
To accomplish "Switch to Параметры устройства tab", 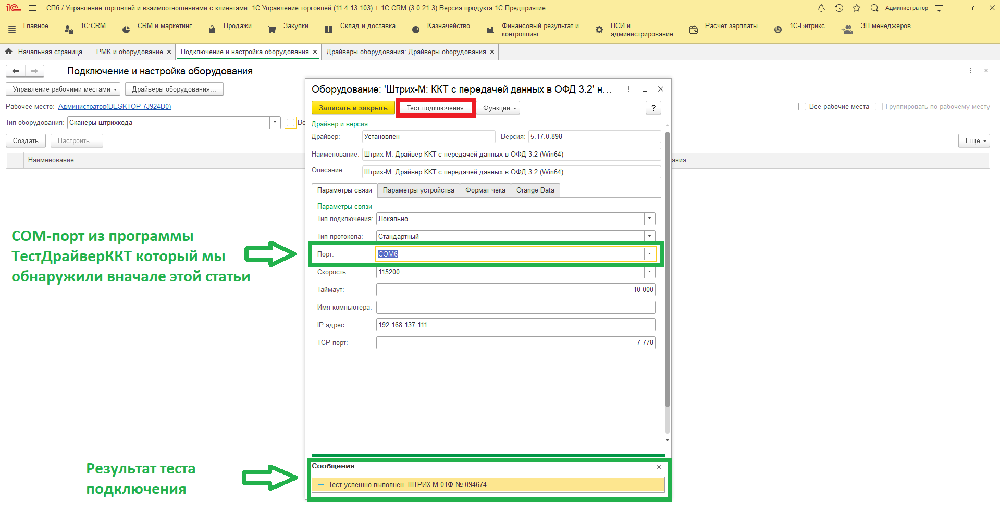I will click(x=418, y=190).
